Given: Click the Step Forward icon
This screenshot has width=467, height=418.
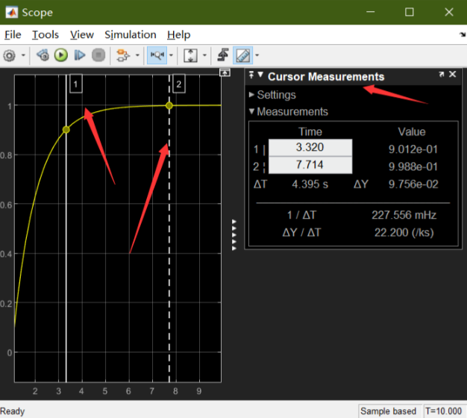Looking at the screenshot, I should point(80,55).
